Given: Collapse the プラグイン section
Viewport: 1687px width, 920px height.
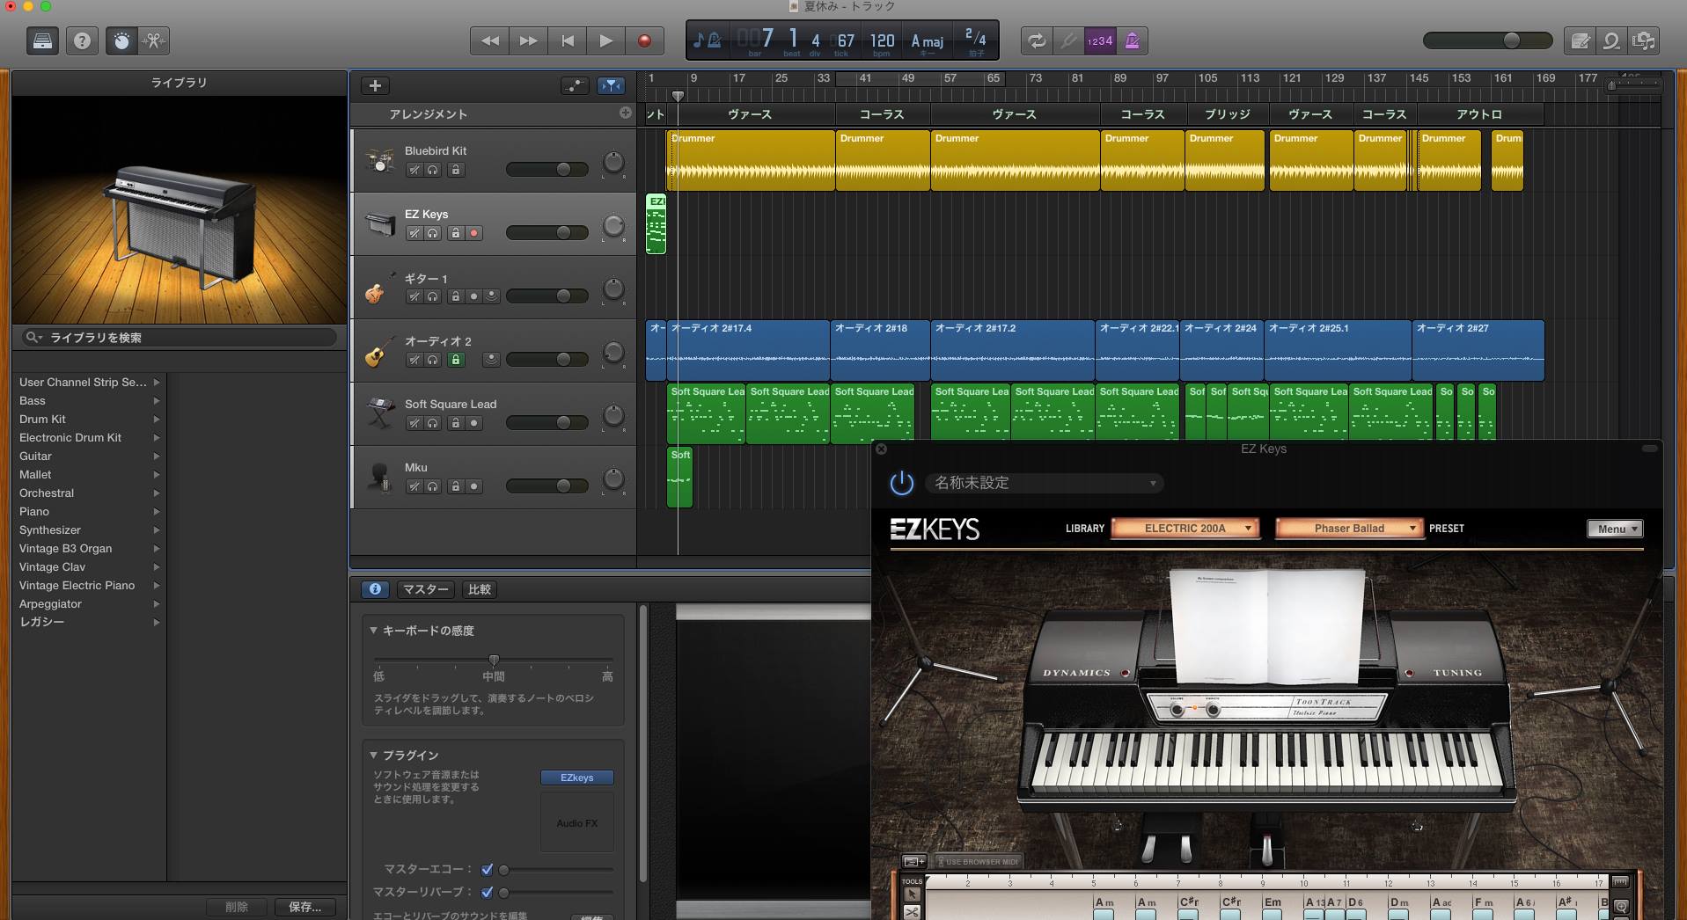Looking at the screenshot, I should pos(373,755).
